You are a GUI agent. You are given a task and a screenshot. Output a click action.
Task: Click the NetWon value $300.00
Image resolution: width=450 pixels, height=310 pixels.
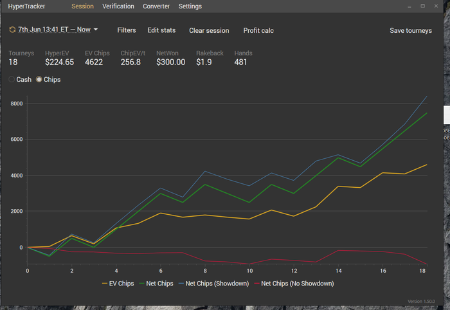point(171,62)
